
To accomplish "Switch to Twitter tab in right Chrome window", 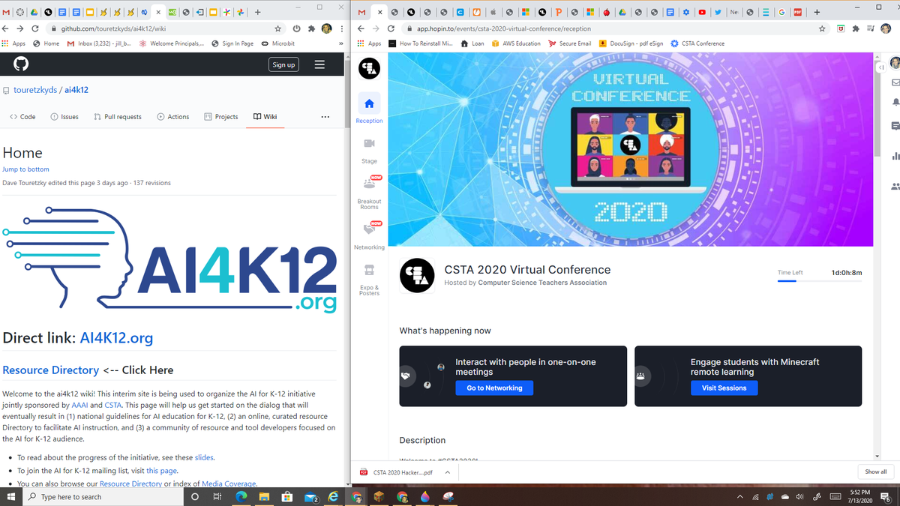I will coord(718,12).
